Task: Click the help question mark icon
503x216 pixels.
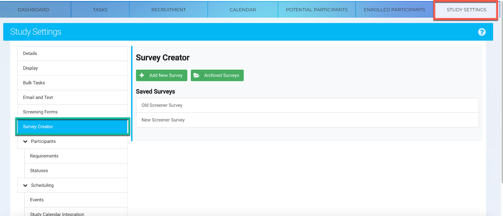Action: click(482, 32)
